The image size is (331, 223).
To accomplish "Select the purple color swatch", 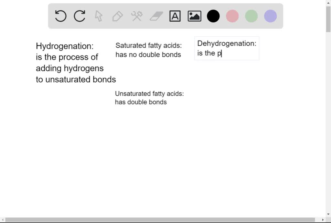I will (270, 16).
